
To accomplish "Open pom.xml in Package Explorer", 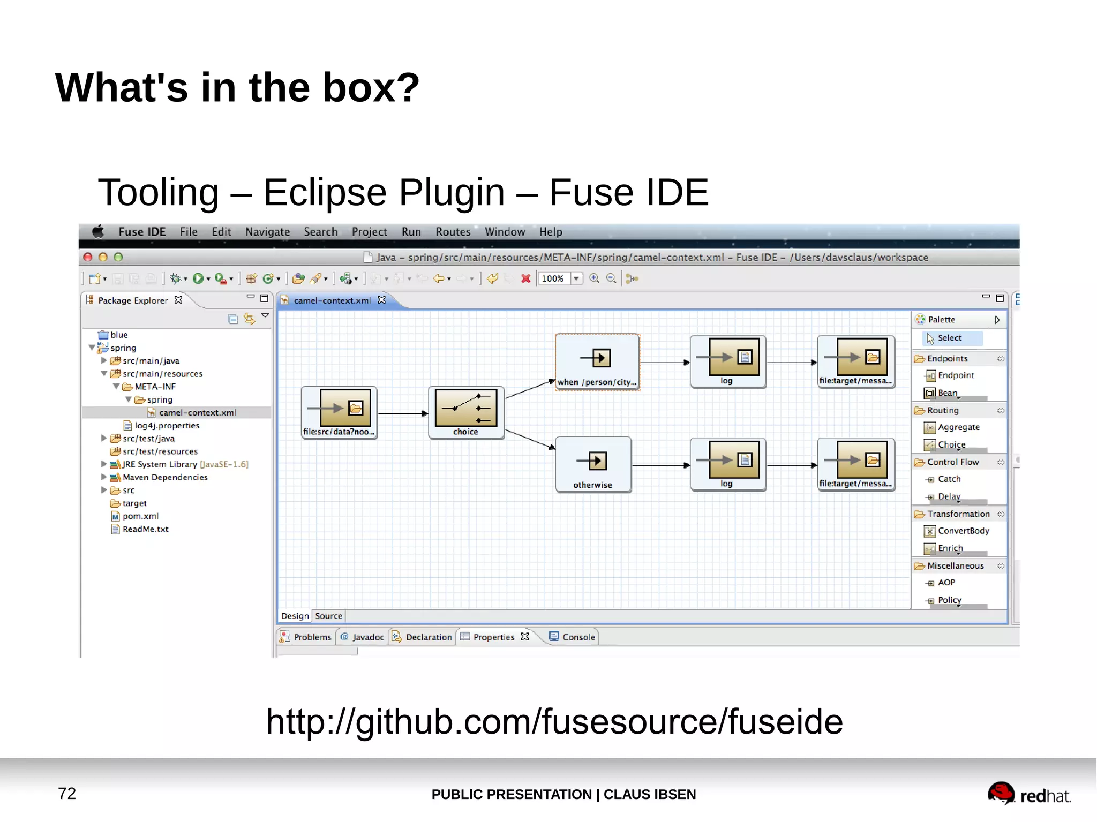I will point(140,516).
